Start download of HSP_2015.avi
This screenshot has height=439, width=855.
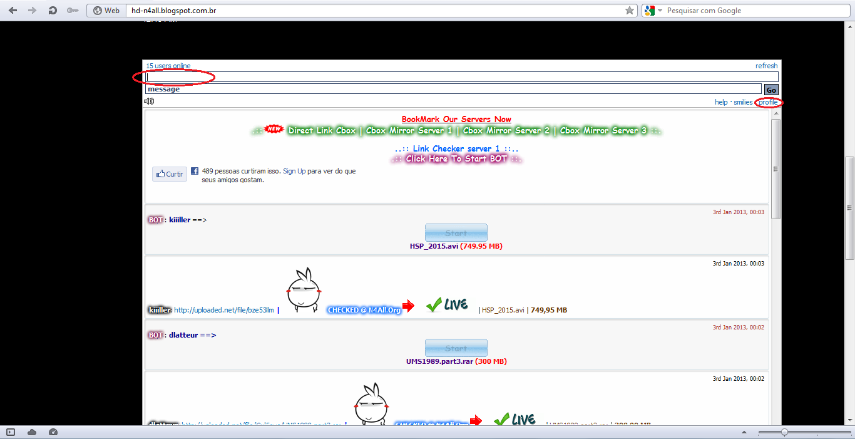tap(456, 233)
